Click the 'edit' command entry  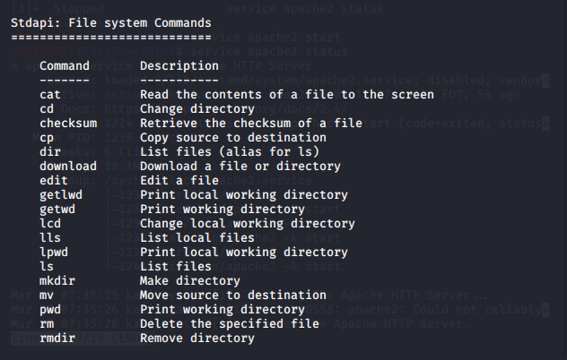(x=54, y=181)
